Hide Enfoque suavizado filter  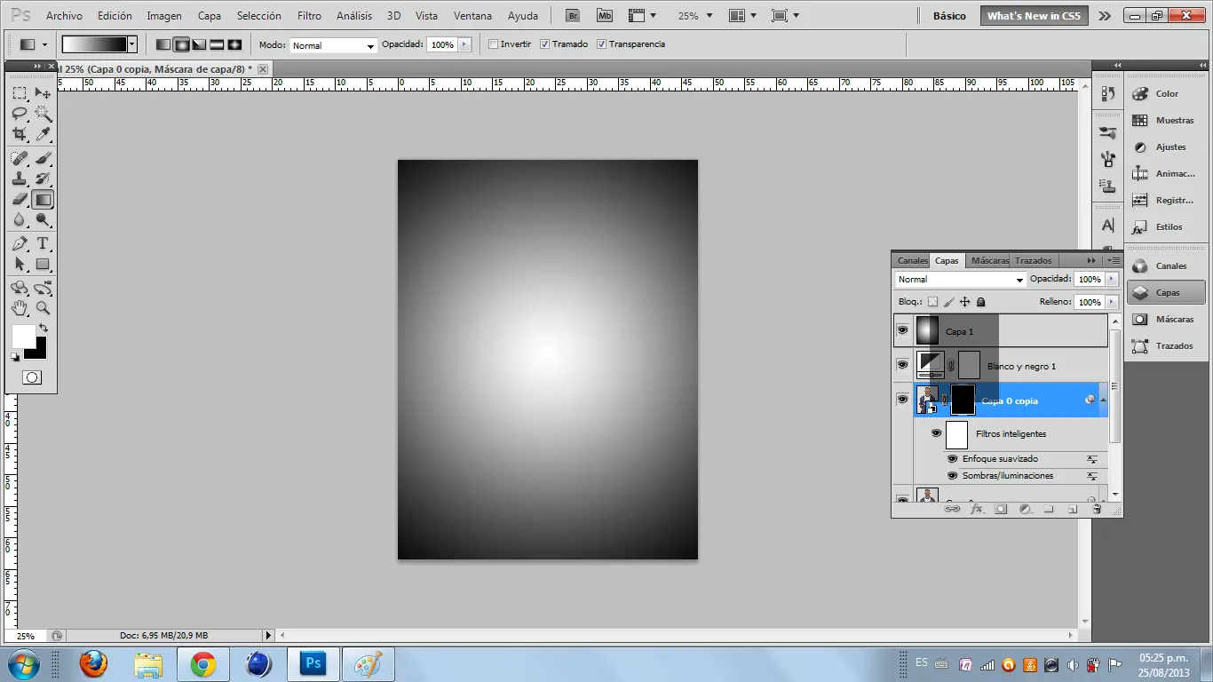click(952, 459)
